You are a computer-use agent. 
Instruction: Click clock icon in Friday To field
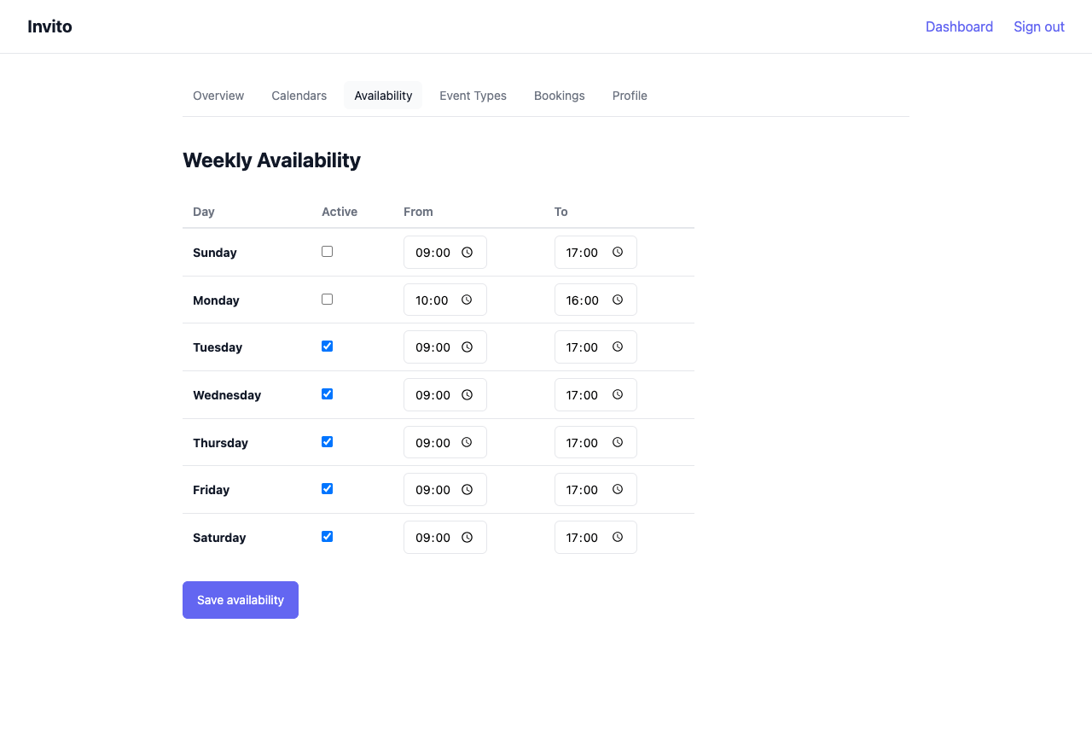(x=618, y=490)
